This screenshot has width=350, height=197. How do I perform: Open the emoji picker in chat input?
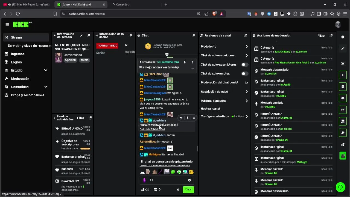point(189,180)
